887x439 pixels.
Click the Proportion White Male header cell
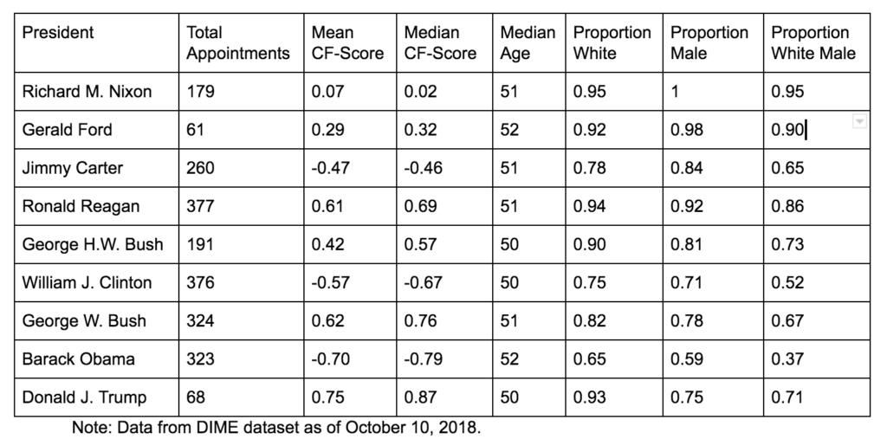(817, 43)
